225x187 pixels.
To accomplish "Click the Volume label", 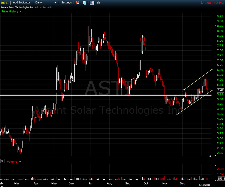I will click(12, 162).
